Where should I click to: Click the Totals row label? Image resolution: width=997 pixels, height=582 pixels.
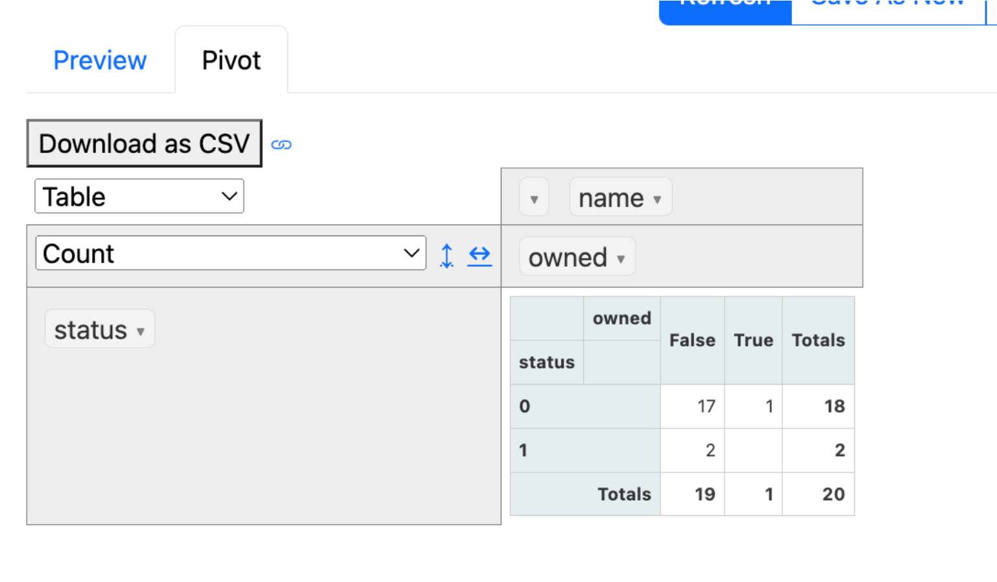[623, 494]
